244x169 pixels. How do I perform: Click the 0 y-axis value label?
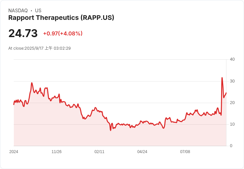pyautogui.click(x=231, y=146)
